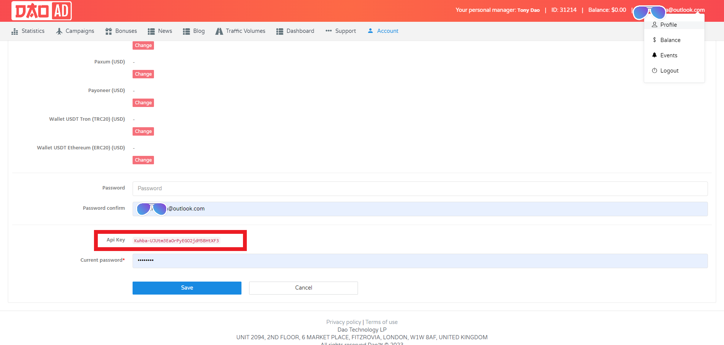Open the Privacy policy link
This screenshot has width=724, height=345.
pyautogui.click(x=343, y=322)
